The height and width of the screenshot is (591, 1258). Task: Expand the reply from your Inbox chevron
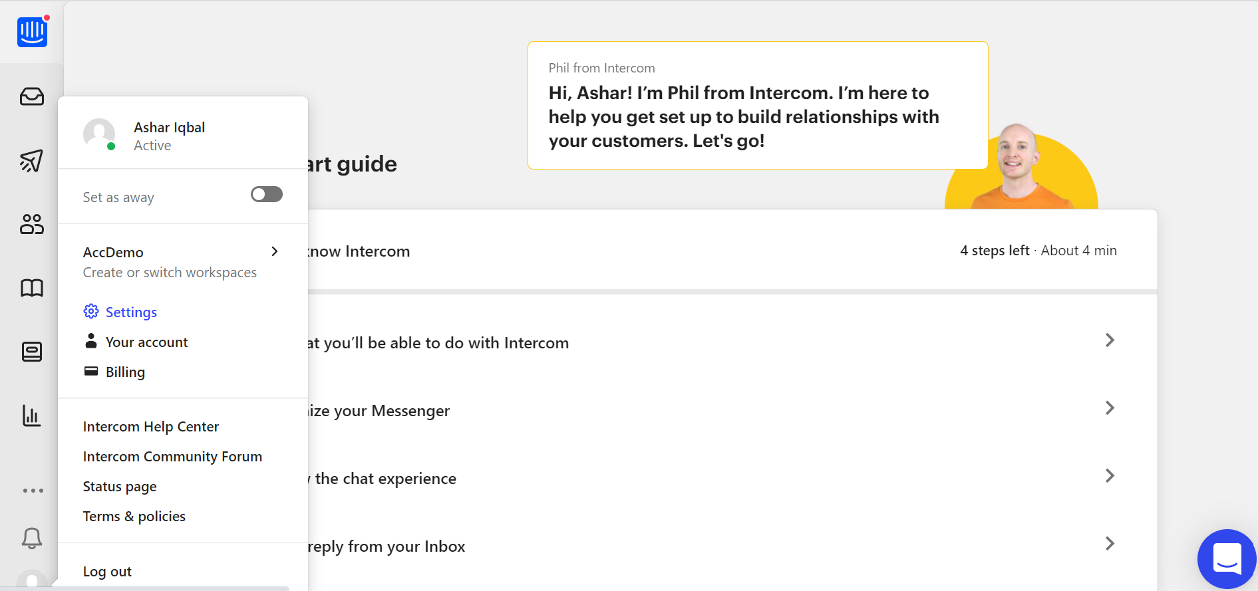coord(1110,544)
